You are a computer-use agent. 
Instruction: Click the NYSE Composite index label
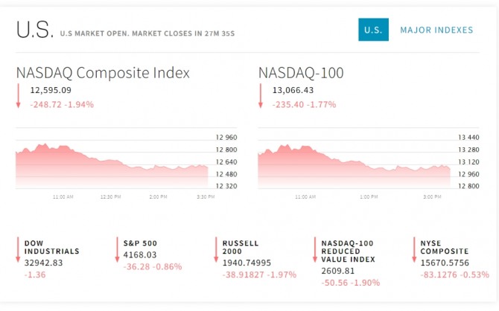click(x=446, y=247)
